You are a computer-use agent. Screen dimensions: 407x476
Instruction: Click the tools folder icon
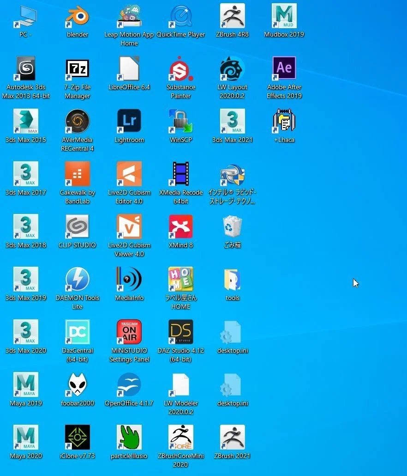point(232,279)
